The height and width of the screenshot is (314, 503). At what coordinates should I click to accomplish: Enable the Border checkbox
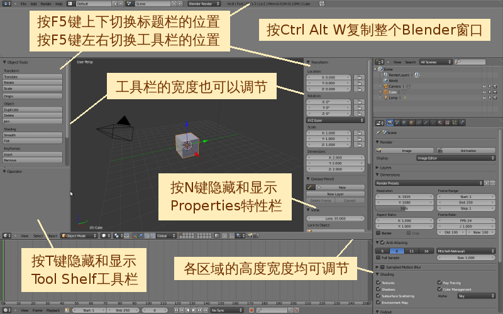379,233
